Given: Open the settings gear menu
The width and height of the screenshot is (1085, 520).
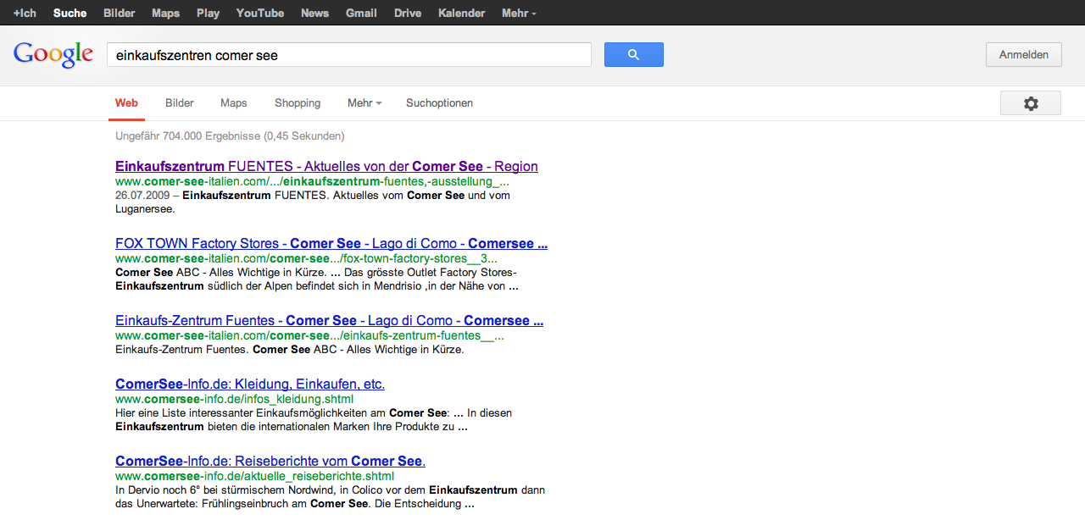Looking at the screenshot, I should pyautogui.click(x=1030, y=103).
